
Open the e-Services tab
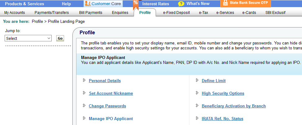tap(225, 13)
